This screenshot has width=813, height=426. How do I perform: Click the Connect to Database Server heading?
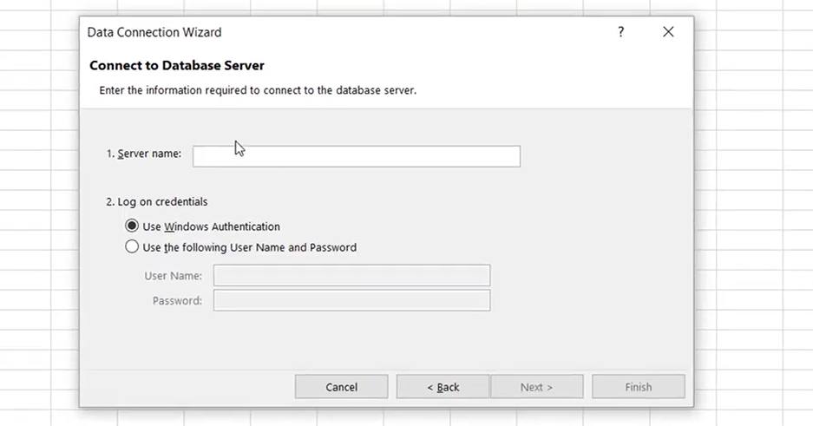tap(177, 65)
